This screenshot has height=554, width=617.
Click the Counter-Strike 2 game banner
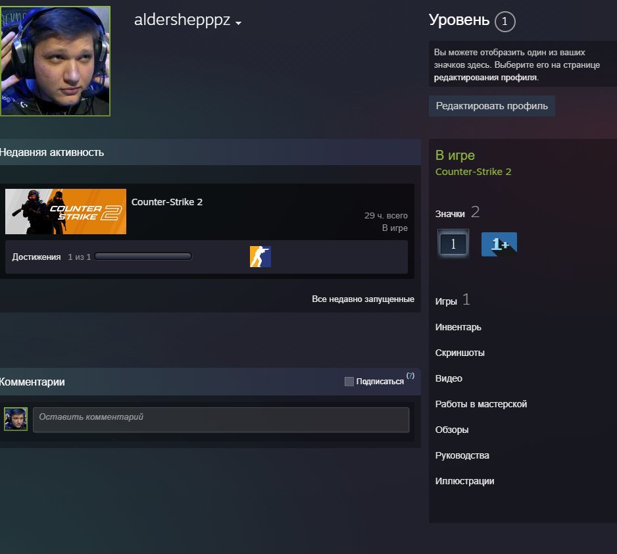pos(66,212)
